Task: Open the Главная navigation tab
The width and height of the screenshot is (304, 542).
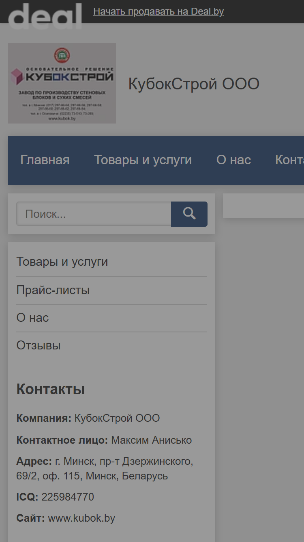Action: (x=45, y=160)
